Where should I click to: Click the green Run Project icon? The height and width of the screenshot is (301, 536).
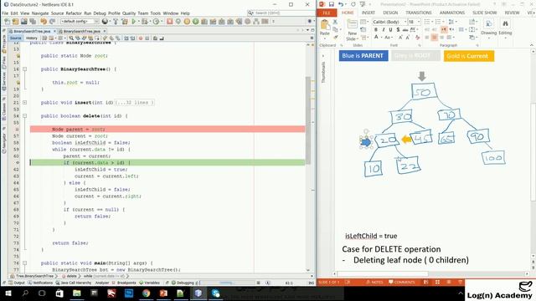tap(134, 22)
